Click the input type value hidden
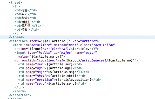Viewport: 155px width, 99px height. pos(44,53)
